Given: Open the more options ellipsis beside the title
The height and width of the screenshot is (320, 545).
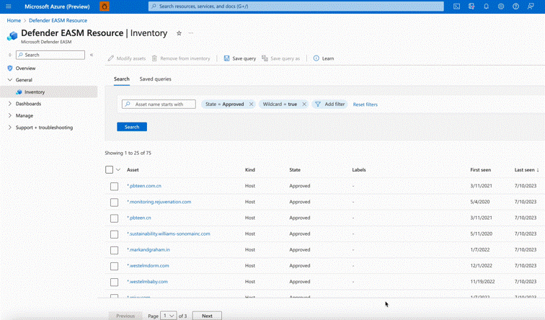Looking at the screenshot, I should point(191,33).
